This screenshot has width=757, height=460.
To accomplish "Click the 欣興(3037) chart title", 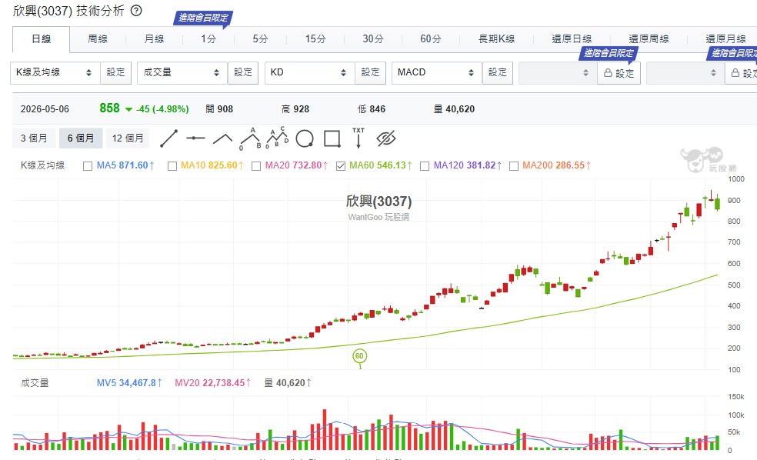I will tap(379, 202).
